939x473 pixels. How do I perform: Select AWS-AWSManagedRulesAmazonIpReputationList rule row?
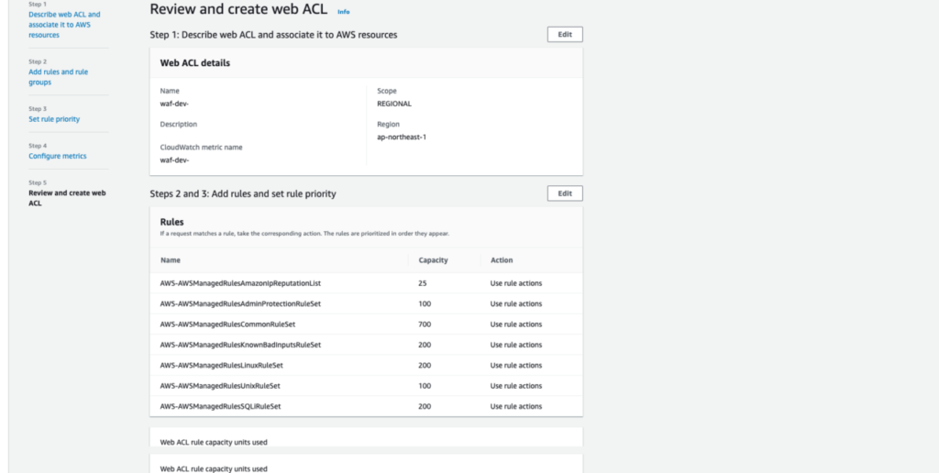[x=366, y=283]
